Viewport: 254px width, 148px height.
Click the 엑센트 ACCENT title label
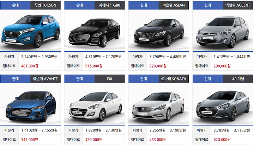(x=238, y=5)
